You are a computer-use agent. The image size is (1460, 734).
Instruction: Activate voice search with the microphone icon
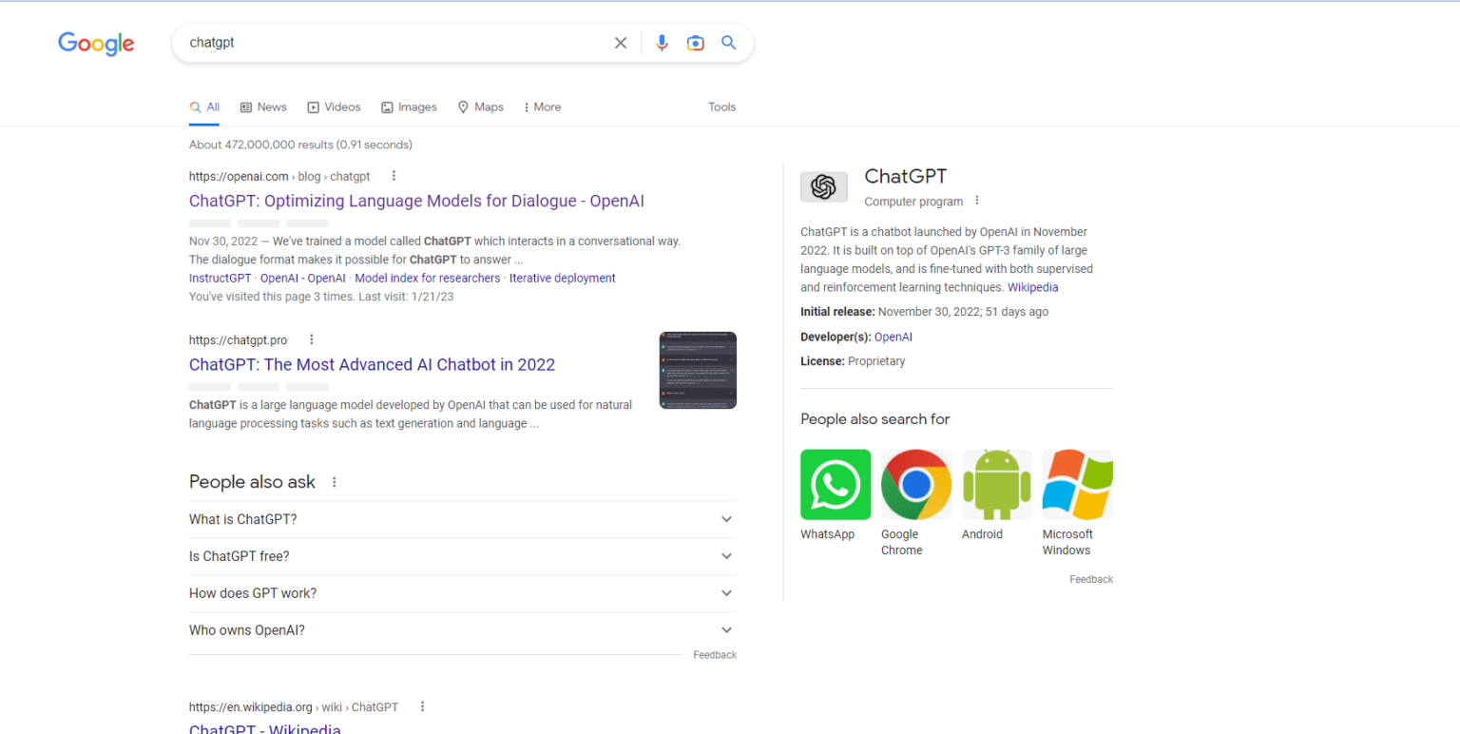(x=662, y=43)
